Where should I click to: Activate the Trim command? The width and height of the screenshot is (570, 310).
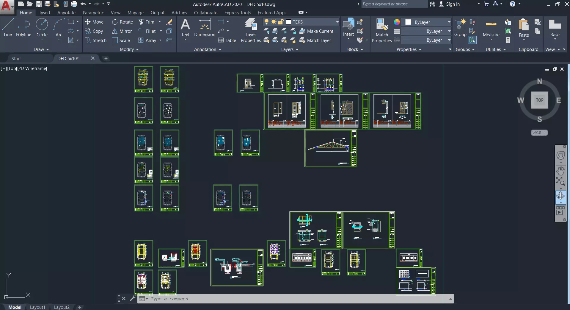tap(146, 22)
